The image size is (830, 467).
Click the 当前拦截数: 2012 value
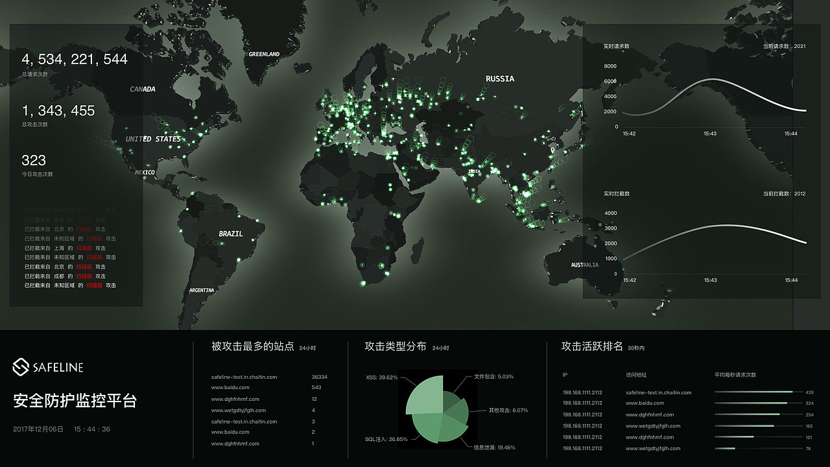tap(784, 193)
